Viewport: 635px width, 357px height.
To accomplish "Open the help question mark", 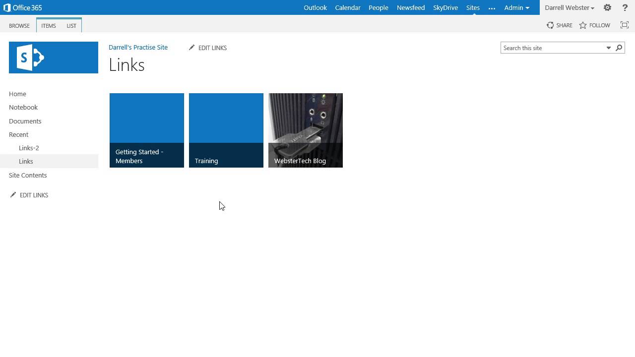I will point(625,7).
